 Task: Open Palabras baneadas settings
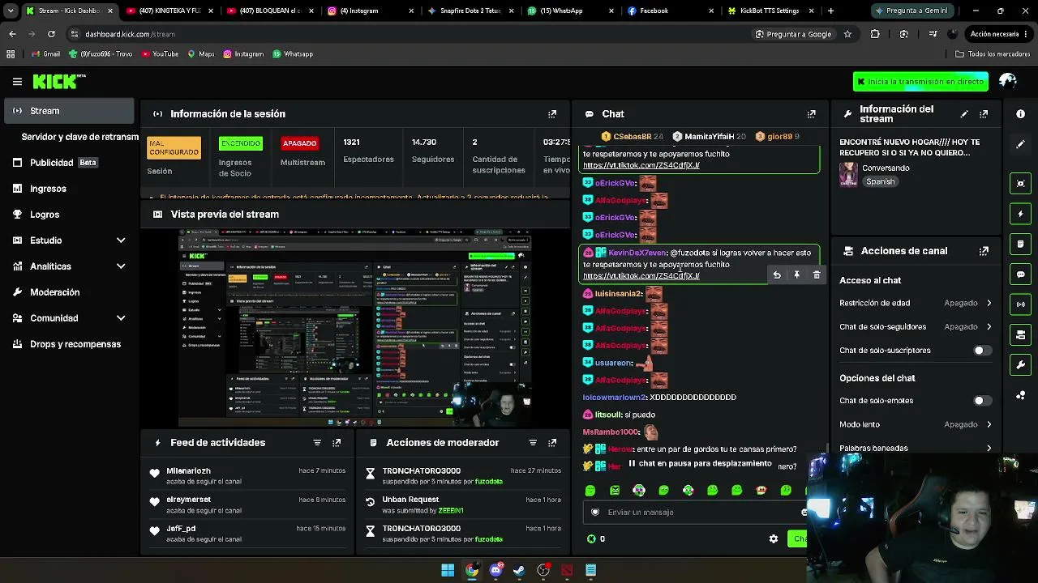(916, 448)
